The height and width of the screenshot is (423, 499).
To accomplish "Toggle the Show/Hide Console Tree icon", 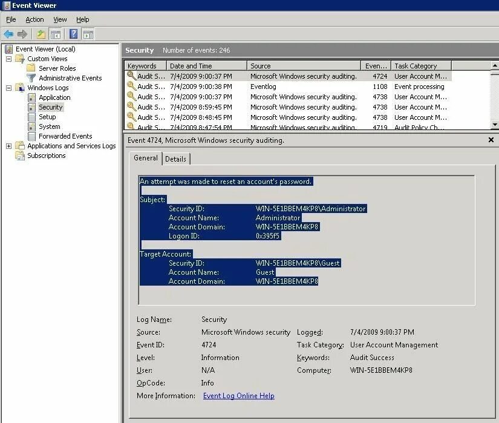I will 56,34.
